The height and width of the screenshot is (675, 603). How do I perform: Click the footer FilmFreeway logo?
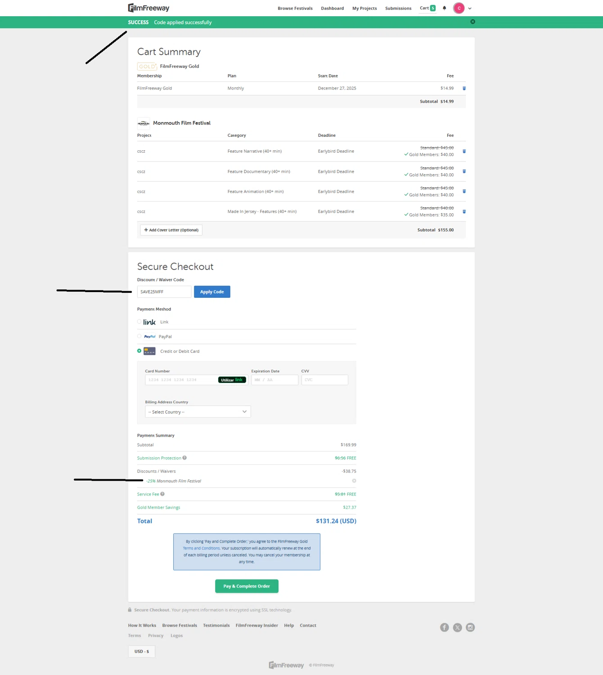(x=286, y=665)
